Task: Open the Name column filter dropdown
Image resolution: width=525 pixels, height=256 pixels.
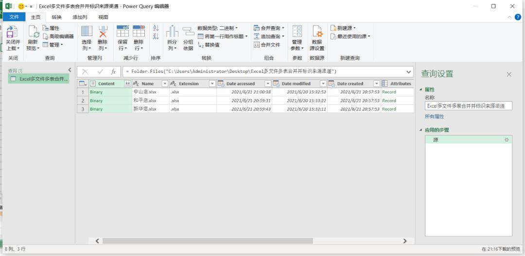Action: [165, 84]
